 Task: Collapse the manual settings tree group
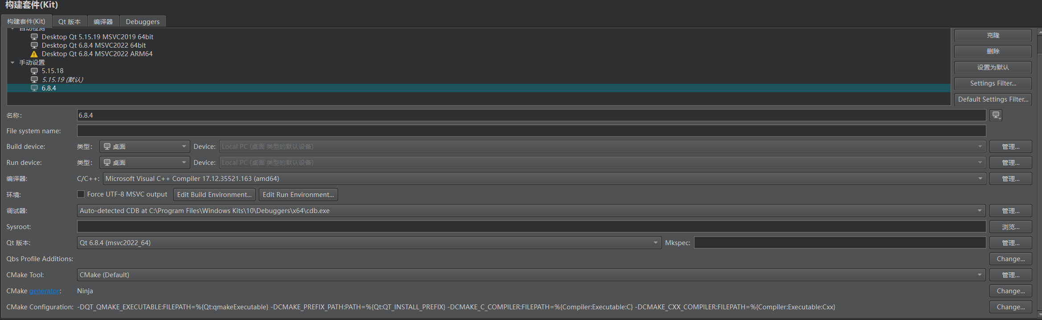pyautogui.click(x=12, y=63)
